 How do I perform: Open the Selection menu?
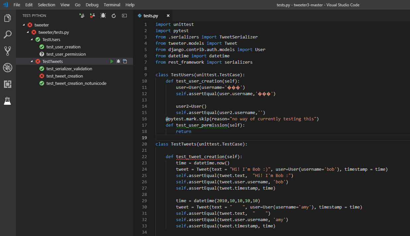tap(46, 5)
